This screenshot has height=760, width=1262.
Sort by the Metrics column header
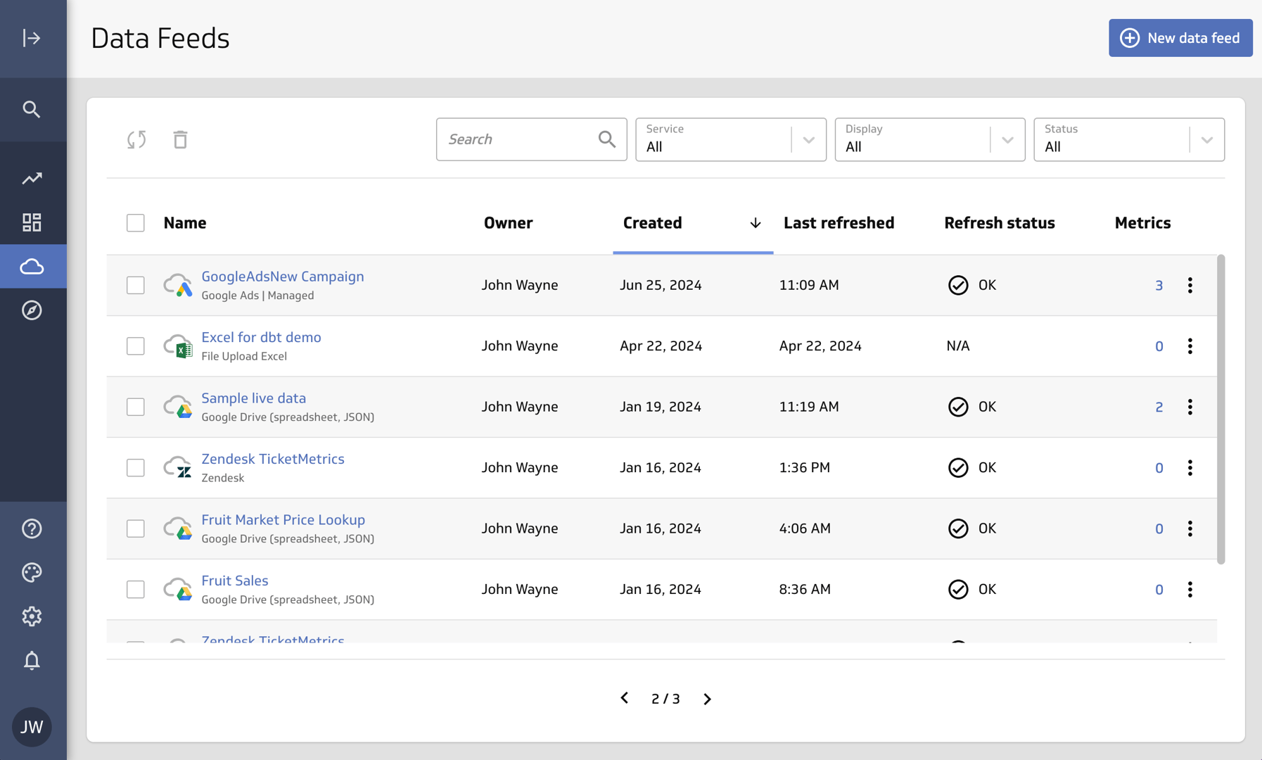(x=1142, y=223)
